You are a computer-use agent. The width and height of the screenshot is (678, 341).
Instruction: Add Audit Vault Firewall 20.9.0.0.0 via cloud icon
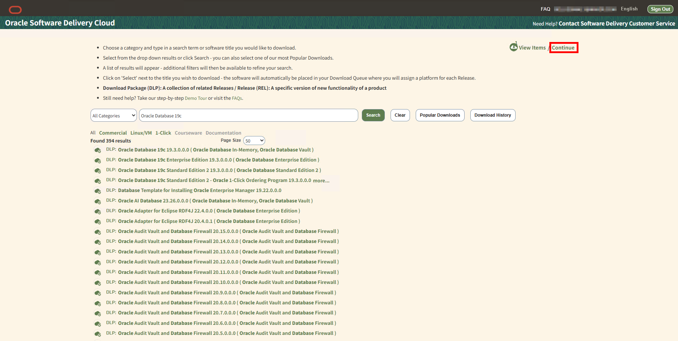click(x=97, y=293)
